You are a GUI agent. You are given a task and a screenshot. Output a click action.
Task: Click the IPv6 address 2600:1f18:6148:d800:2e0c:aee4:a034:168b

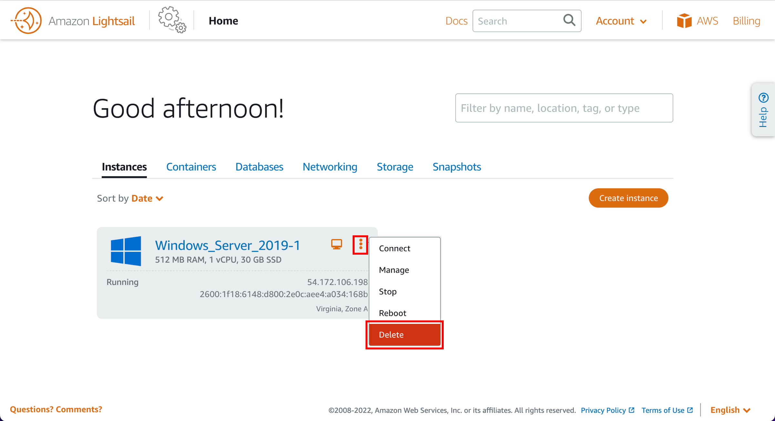point(284,294)
